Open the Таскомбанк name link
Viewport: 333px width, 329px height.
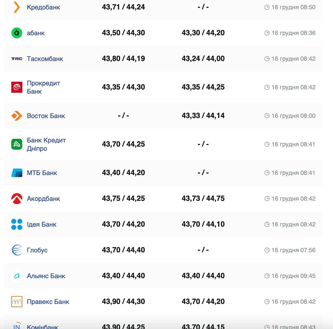[45, 59]
